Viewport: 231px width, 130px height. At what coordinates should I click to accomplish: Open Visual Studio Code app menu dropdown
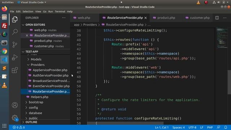32,3
